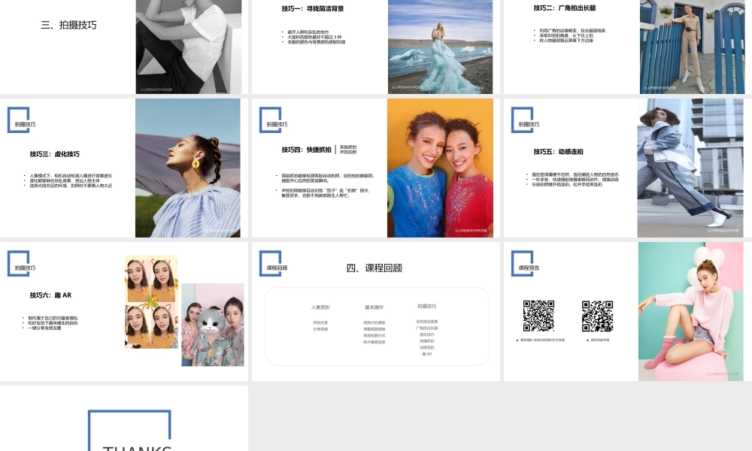Click the blue 课程回顾 square icon
This screenshot has width=752, height=451.
tap(271, 263)
